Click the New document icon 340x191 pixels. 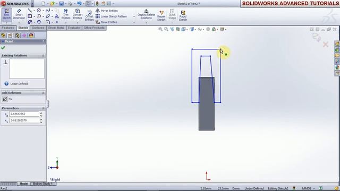pyautogui.click(x=44, y=4)
